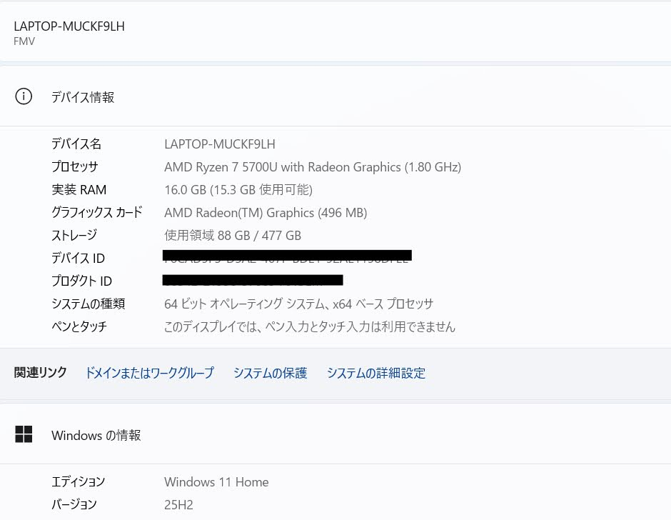The height and width of the screenshot is (520, 671).
Task: Click the AMD Ryzen 7 5700U processor value
Action: (313, 167)
